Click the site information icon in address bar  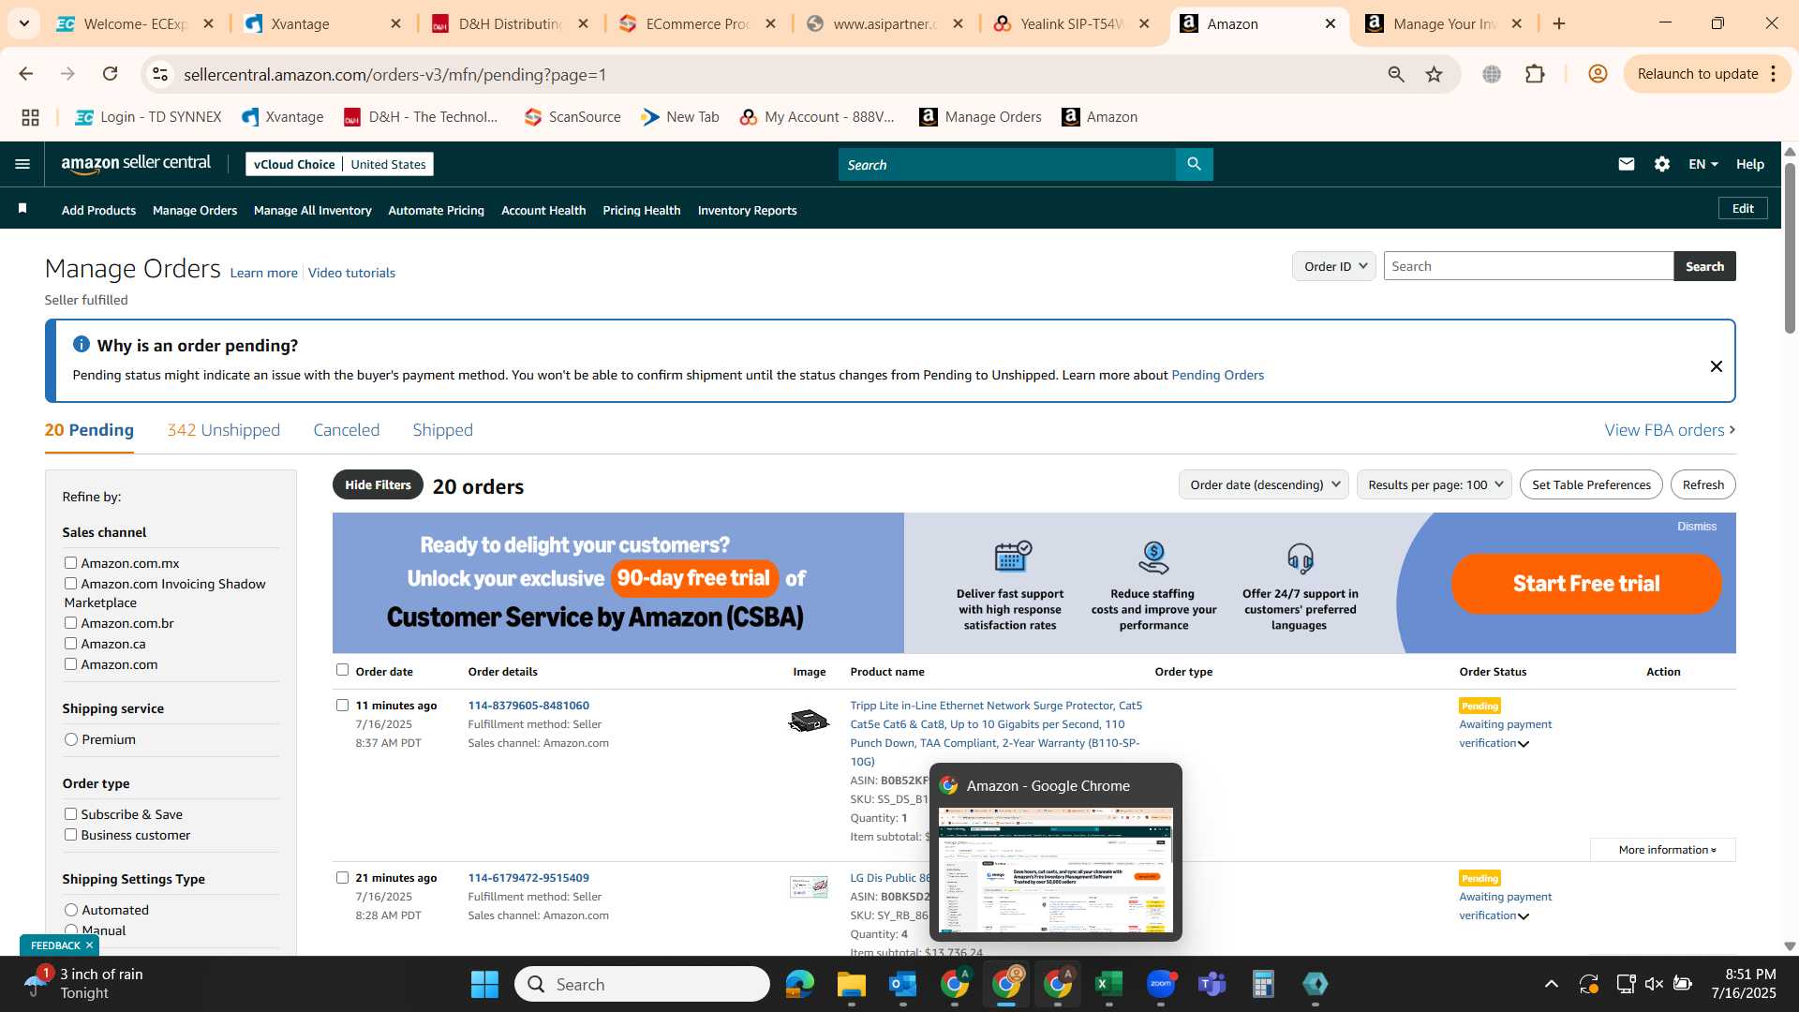[x=160, y=74]
